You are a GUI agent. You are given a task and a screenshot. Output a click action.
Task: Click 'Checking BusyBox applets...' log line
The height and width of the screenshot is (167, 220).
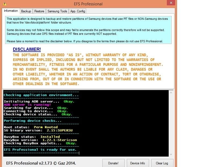tap(40, 143)
